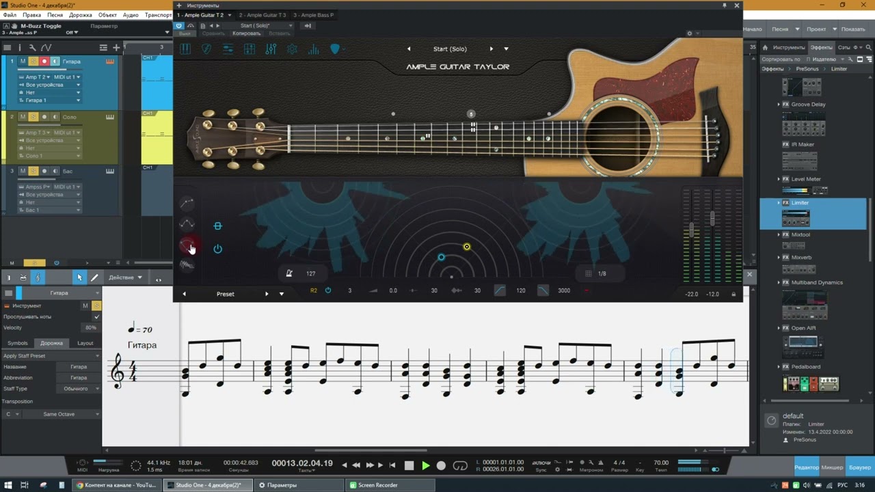
Task: Switch to the Symbols tab
Action: pos(18,343)
